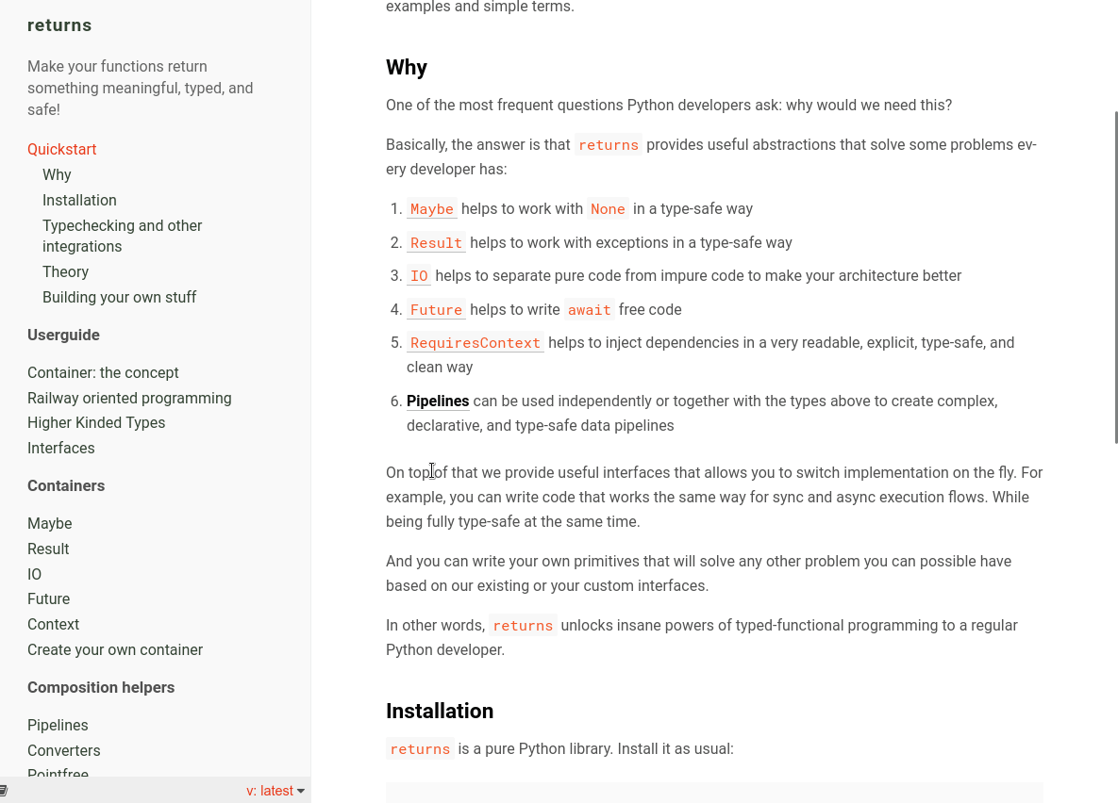
Task: Open Converters in Composition helpers
Action: pos(63,750)
